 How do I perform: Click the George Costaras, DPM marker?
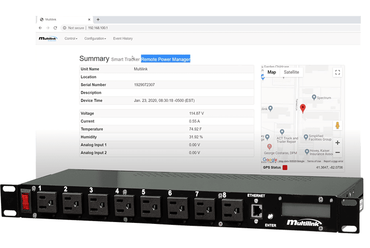pyautogui.click(x=269, y=147)
